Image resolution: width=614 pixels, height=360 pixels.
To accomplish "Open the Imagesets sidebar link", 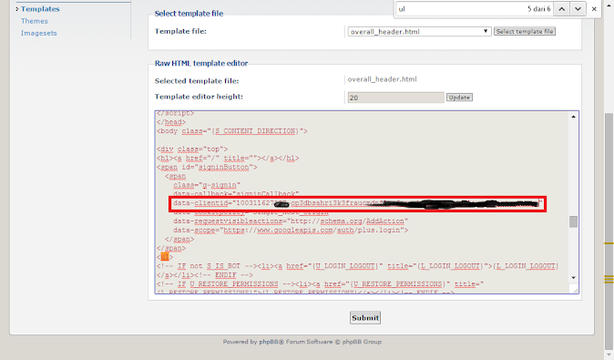I will coord(39,33).
